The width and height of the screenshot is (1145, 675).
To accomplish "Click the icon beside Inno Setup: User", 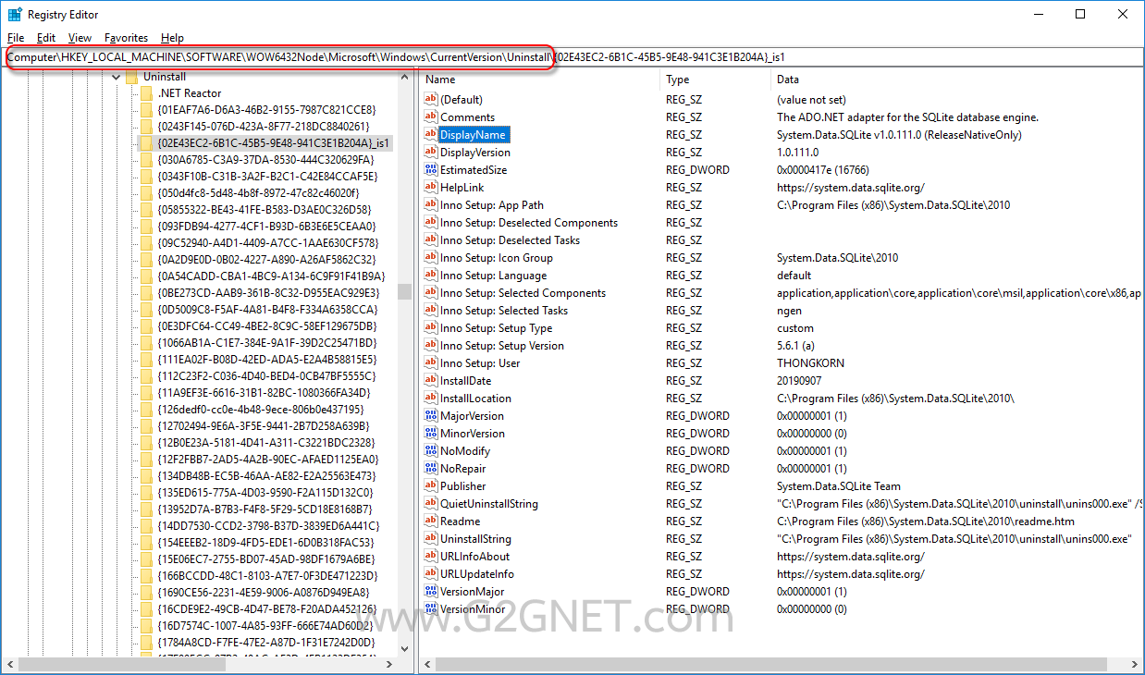I will point(430,362).
